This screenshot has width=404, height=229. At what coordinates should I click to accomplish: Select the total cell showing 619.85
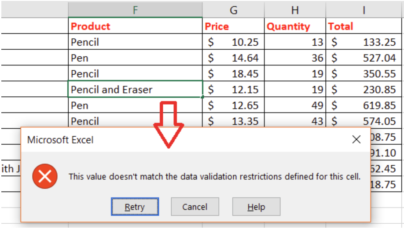point(364,105)
